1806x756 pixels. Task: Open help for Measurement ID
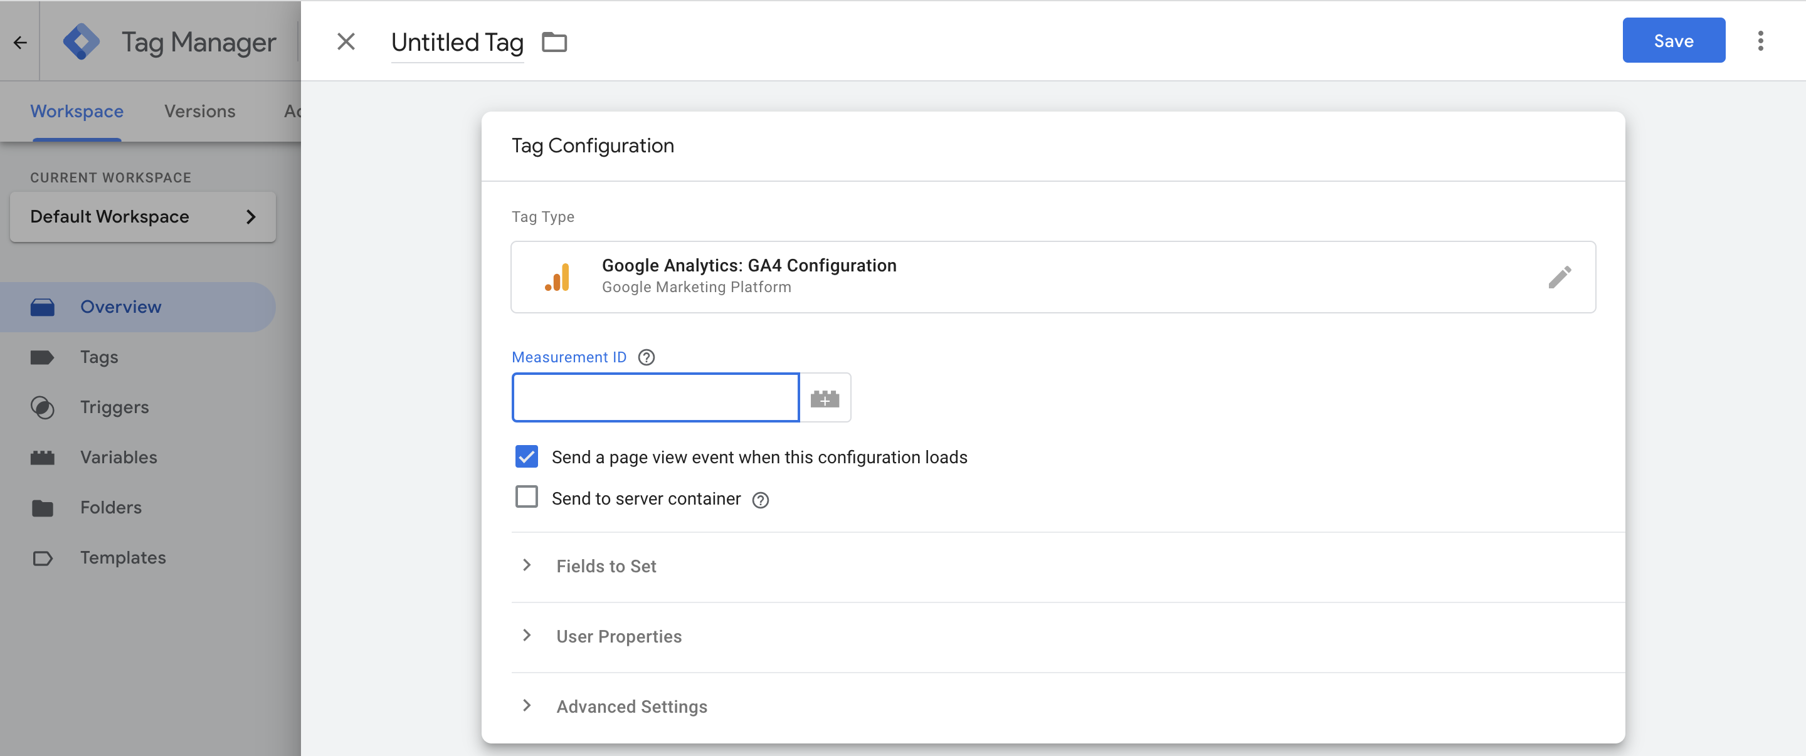click(x=646, y=357)
